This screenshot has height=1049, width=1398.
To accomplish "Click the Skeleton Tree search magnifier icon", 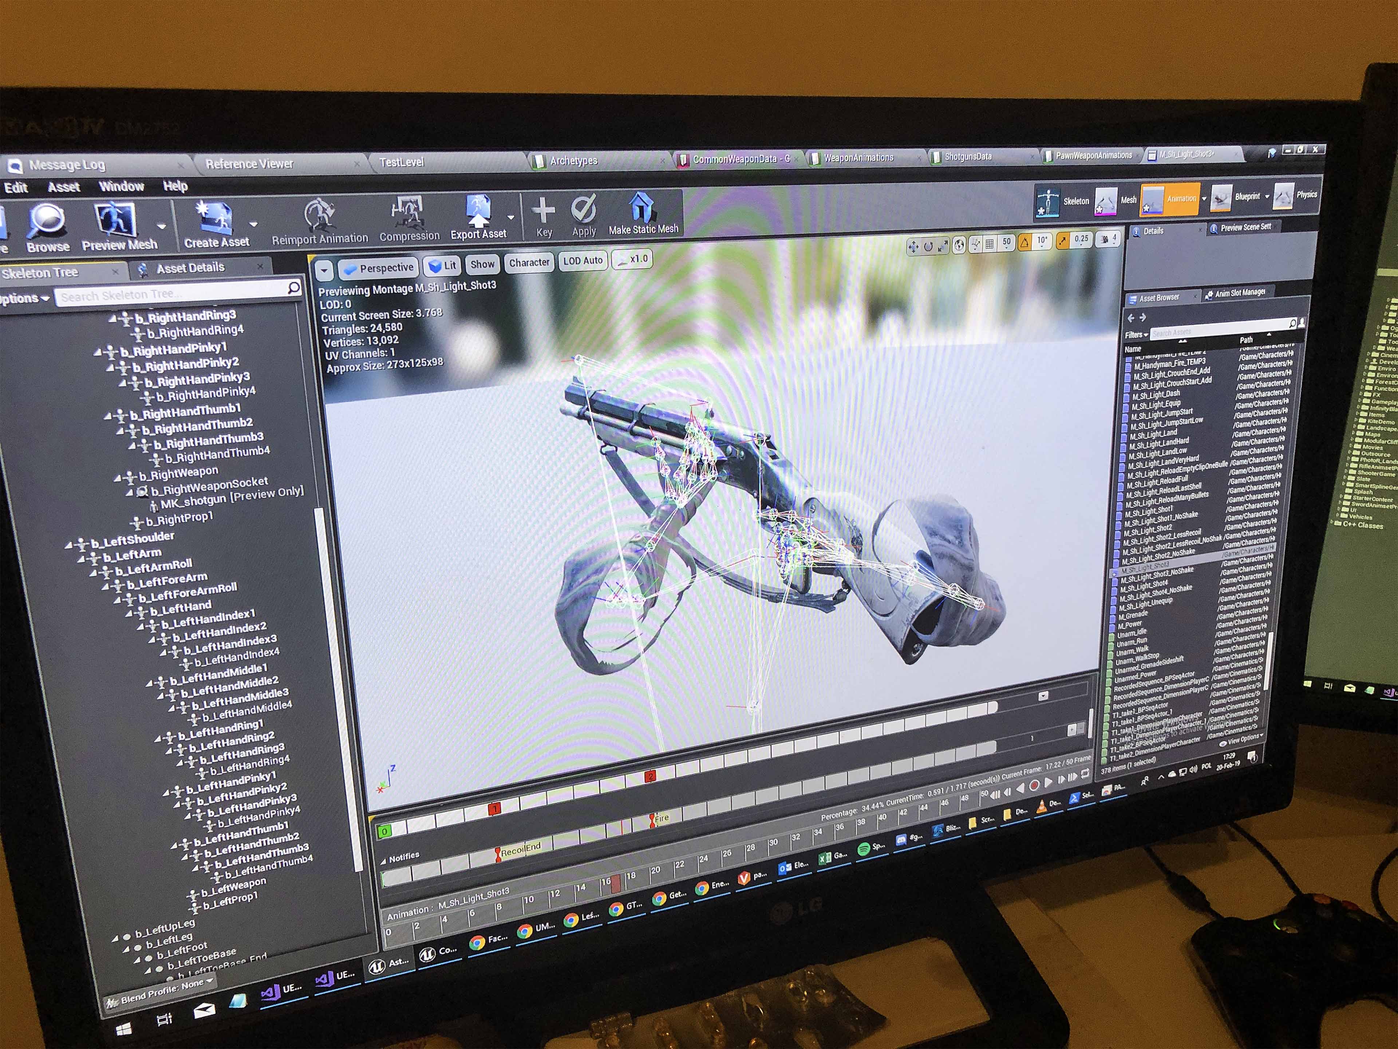I will (x=294, y=288).
